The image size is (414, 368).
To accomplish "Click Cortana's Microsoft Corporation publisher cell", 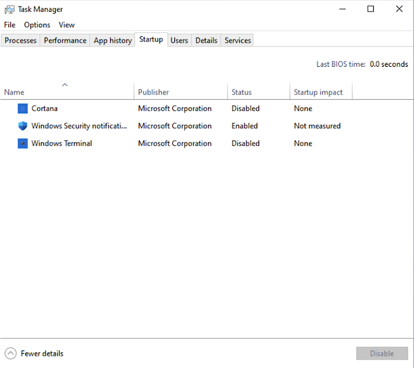I will (x=175, y=108).
